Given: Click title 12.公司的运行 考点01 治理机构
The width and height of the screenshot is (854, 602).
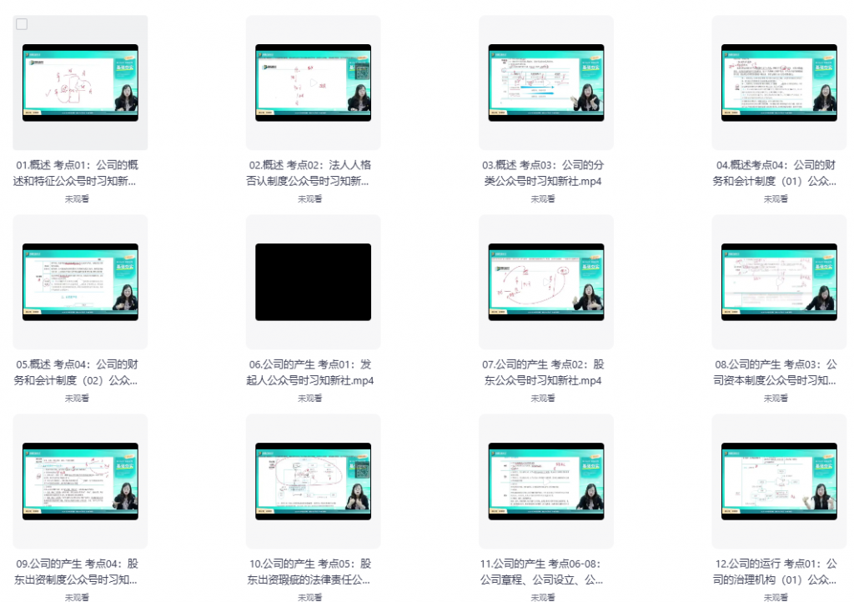Looking at the screenshot, I should pyautogui.click(x=779, y=571).
